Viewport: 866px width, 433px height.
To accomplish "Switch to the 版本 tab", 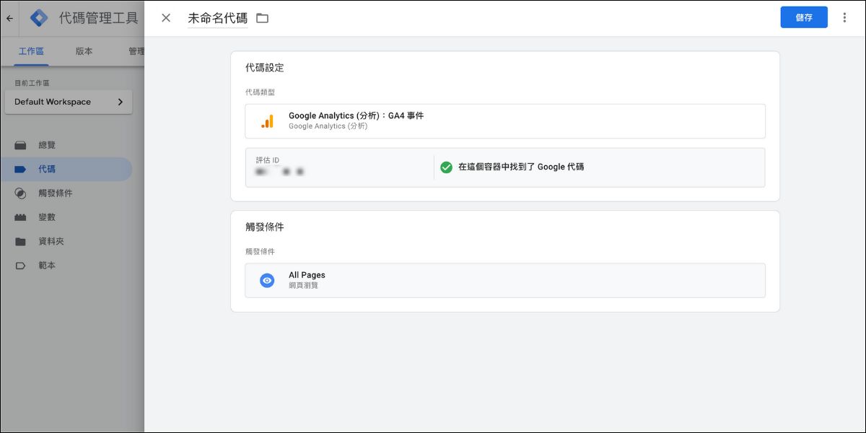I will 84,51.
